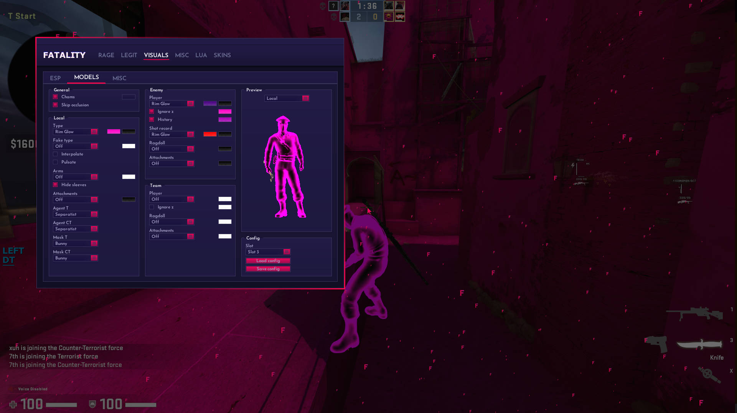Click the round timer 1:36
Screen dimensions: 737x413
[x=367, y=6]
